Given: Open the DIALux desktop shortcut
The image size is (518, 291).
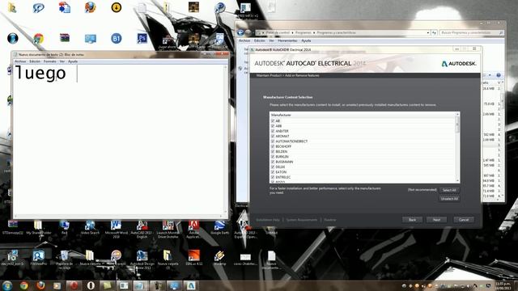Looking at the screenshot, I should [x=194, y=258].
